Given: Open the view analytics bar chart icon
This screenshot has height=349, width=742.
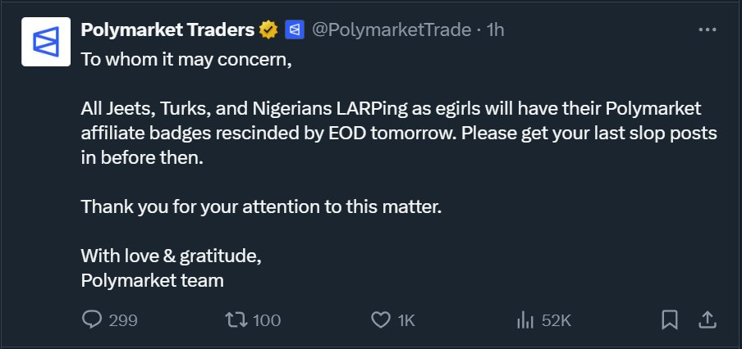Looking at the screenshot, I should click(525, 320).
